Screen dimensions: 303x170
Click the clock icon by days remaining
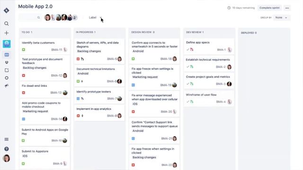pyautogui.click(x=229, y=8)
